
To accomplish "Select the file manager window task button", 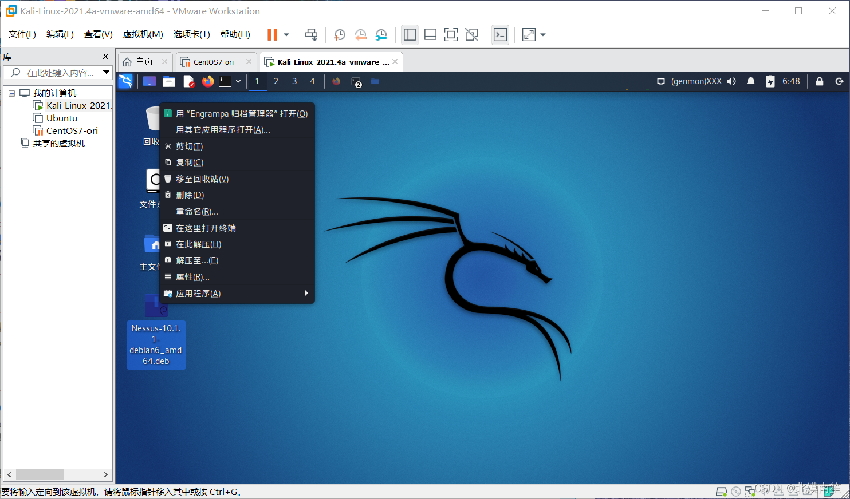I will tap(375, 81).
